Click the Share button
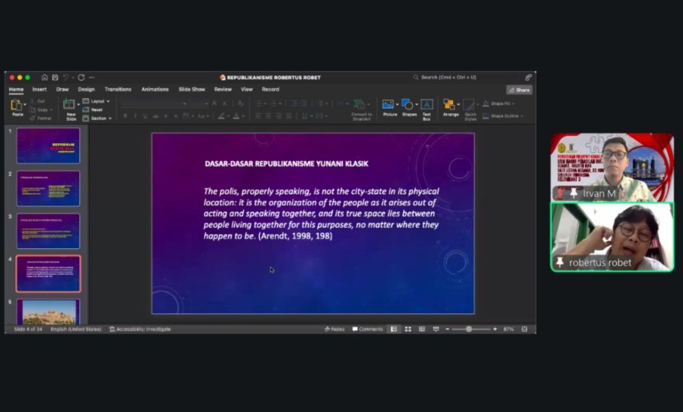 519,90
